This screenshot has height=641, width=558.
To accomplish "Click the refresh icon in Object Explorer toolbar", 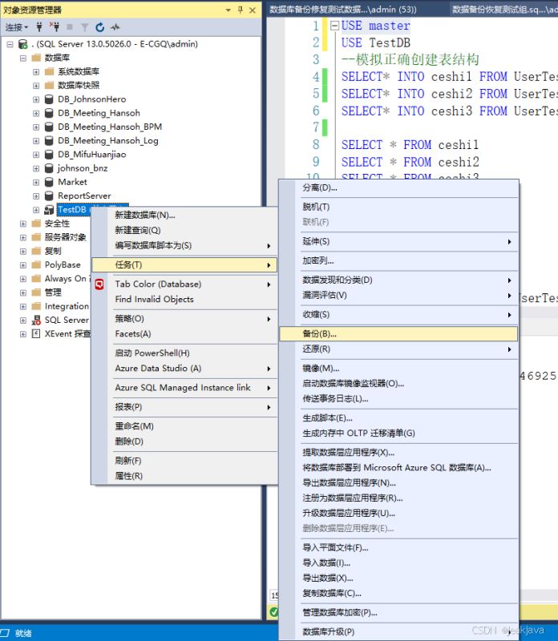I will pos(100,27).
